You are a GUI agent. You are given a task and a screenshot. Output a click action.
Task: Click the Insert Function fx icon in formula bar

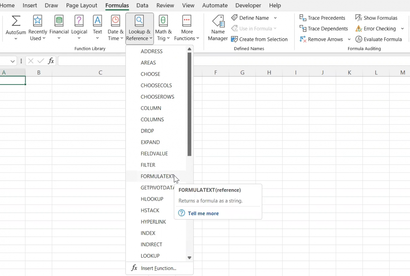click(x=51, y=61)
